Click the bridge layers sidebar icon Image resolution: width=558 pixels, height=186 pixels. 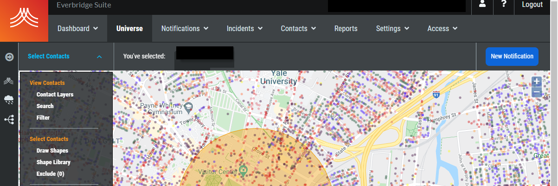[x=9, y=81]
